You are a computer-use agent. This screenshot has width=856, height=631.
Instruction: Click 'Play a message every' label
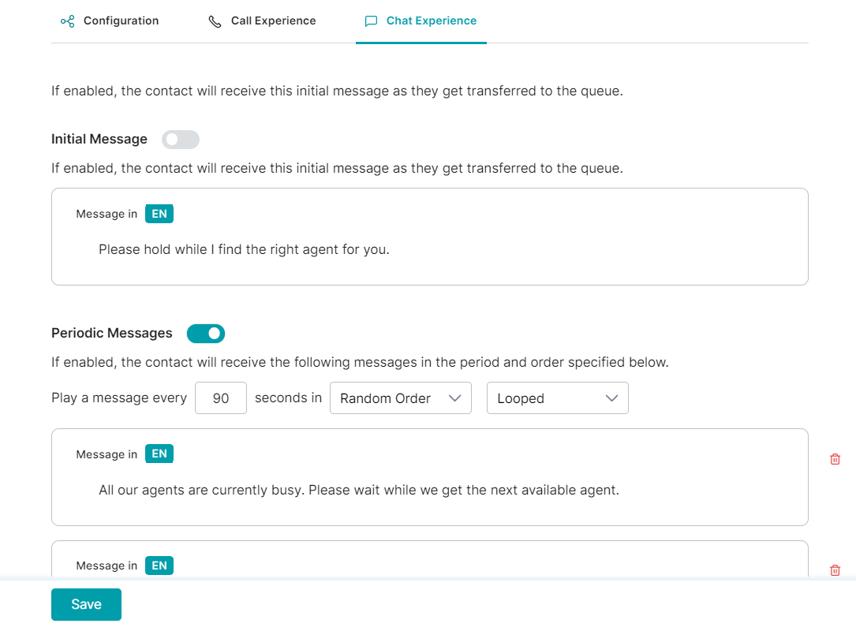(119, 398)
